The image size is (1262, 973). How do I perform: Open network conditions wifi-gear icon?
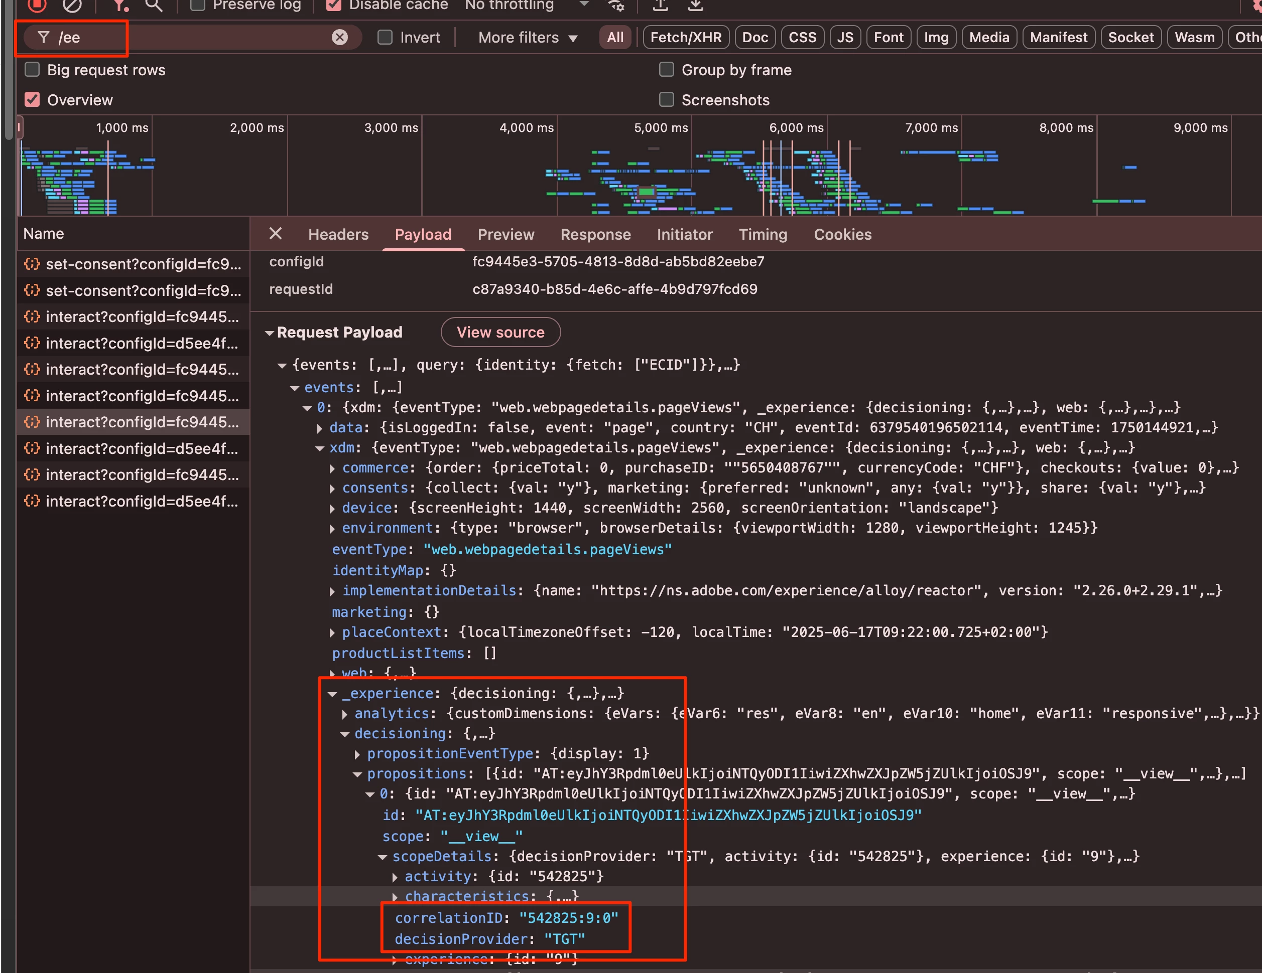[x=616, y=5]
